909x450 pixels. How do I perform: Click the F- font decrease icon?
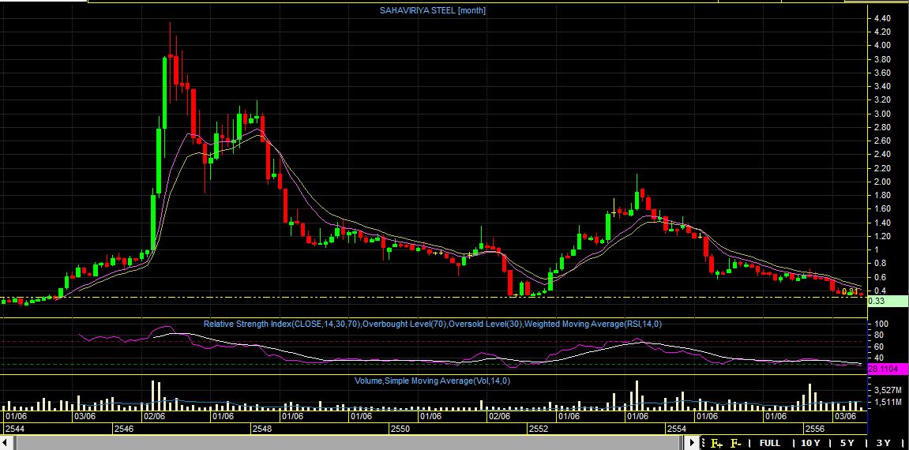(736, 444)
